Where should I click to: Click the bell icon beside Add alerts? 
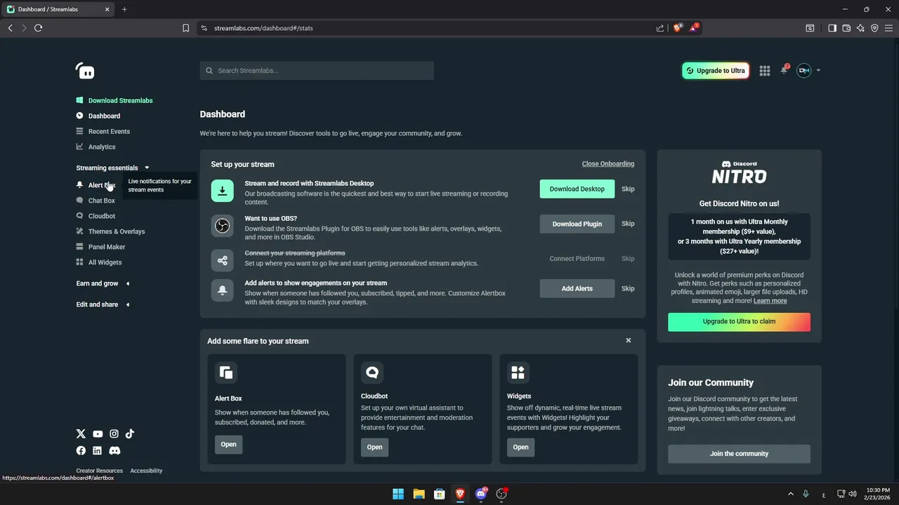point(222,290)
